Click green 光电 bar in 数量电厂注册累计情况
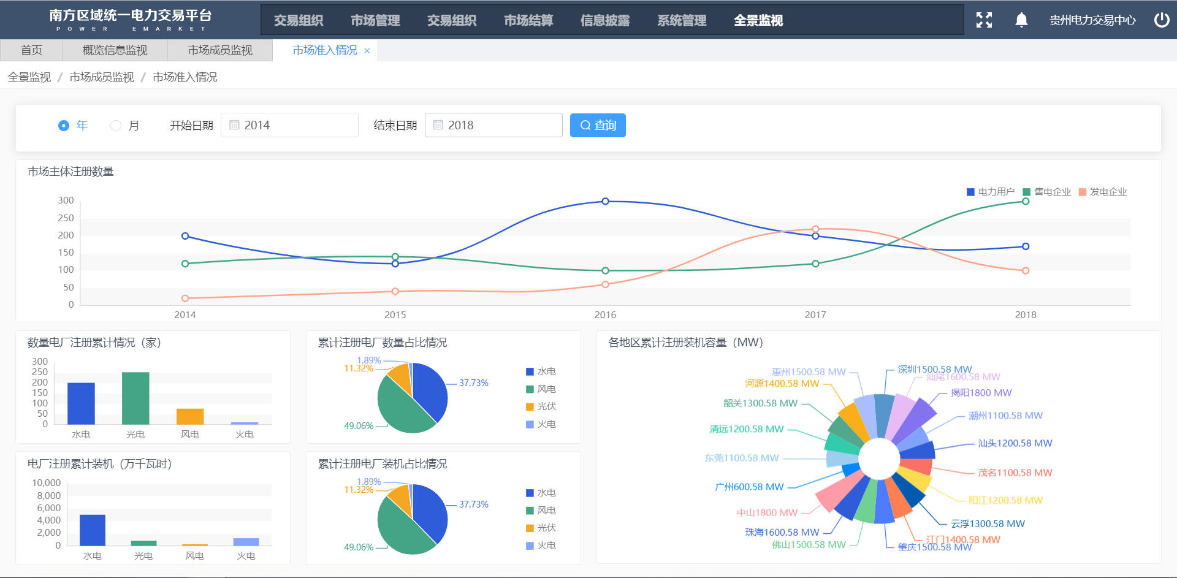 tap(135, 398)
